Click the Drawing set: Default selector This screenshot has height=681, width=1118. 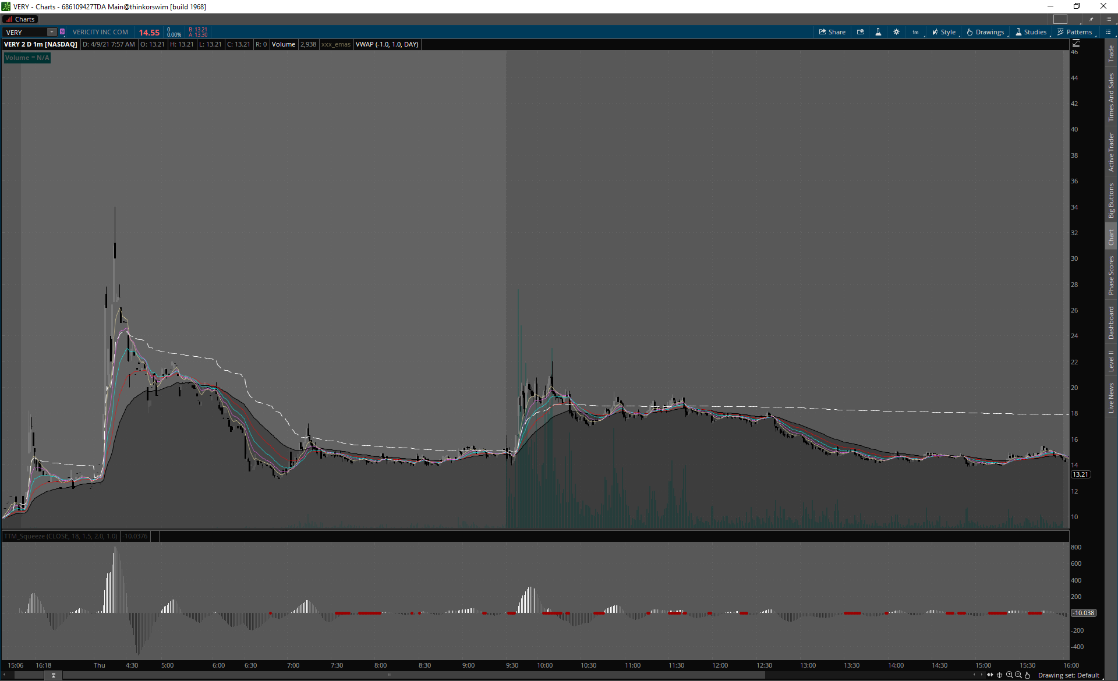tap(1068, 675)
